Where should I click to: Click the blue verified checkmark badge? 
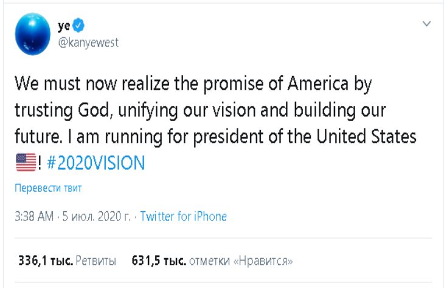click(x=80, y=25)
